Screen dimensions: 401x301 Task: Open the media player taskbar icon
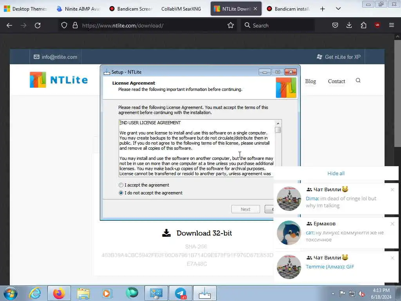pyautogui.click(x=107, y=293)
